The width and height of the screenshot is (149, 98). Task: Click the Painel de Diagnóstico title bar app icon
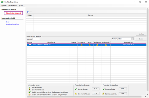click(2, 2)
